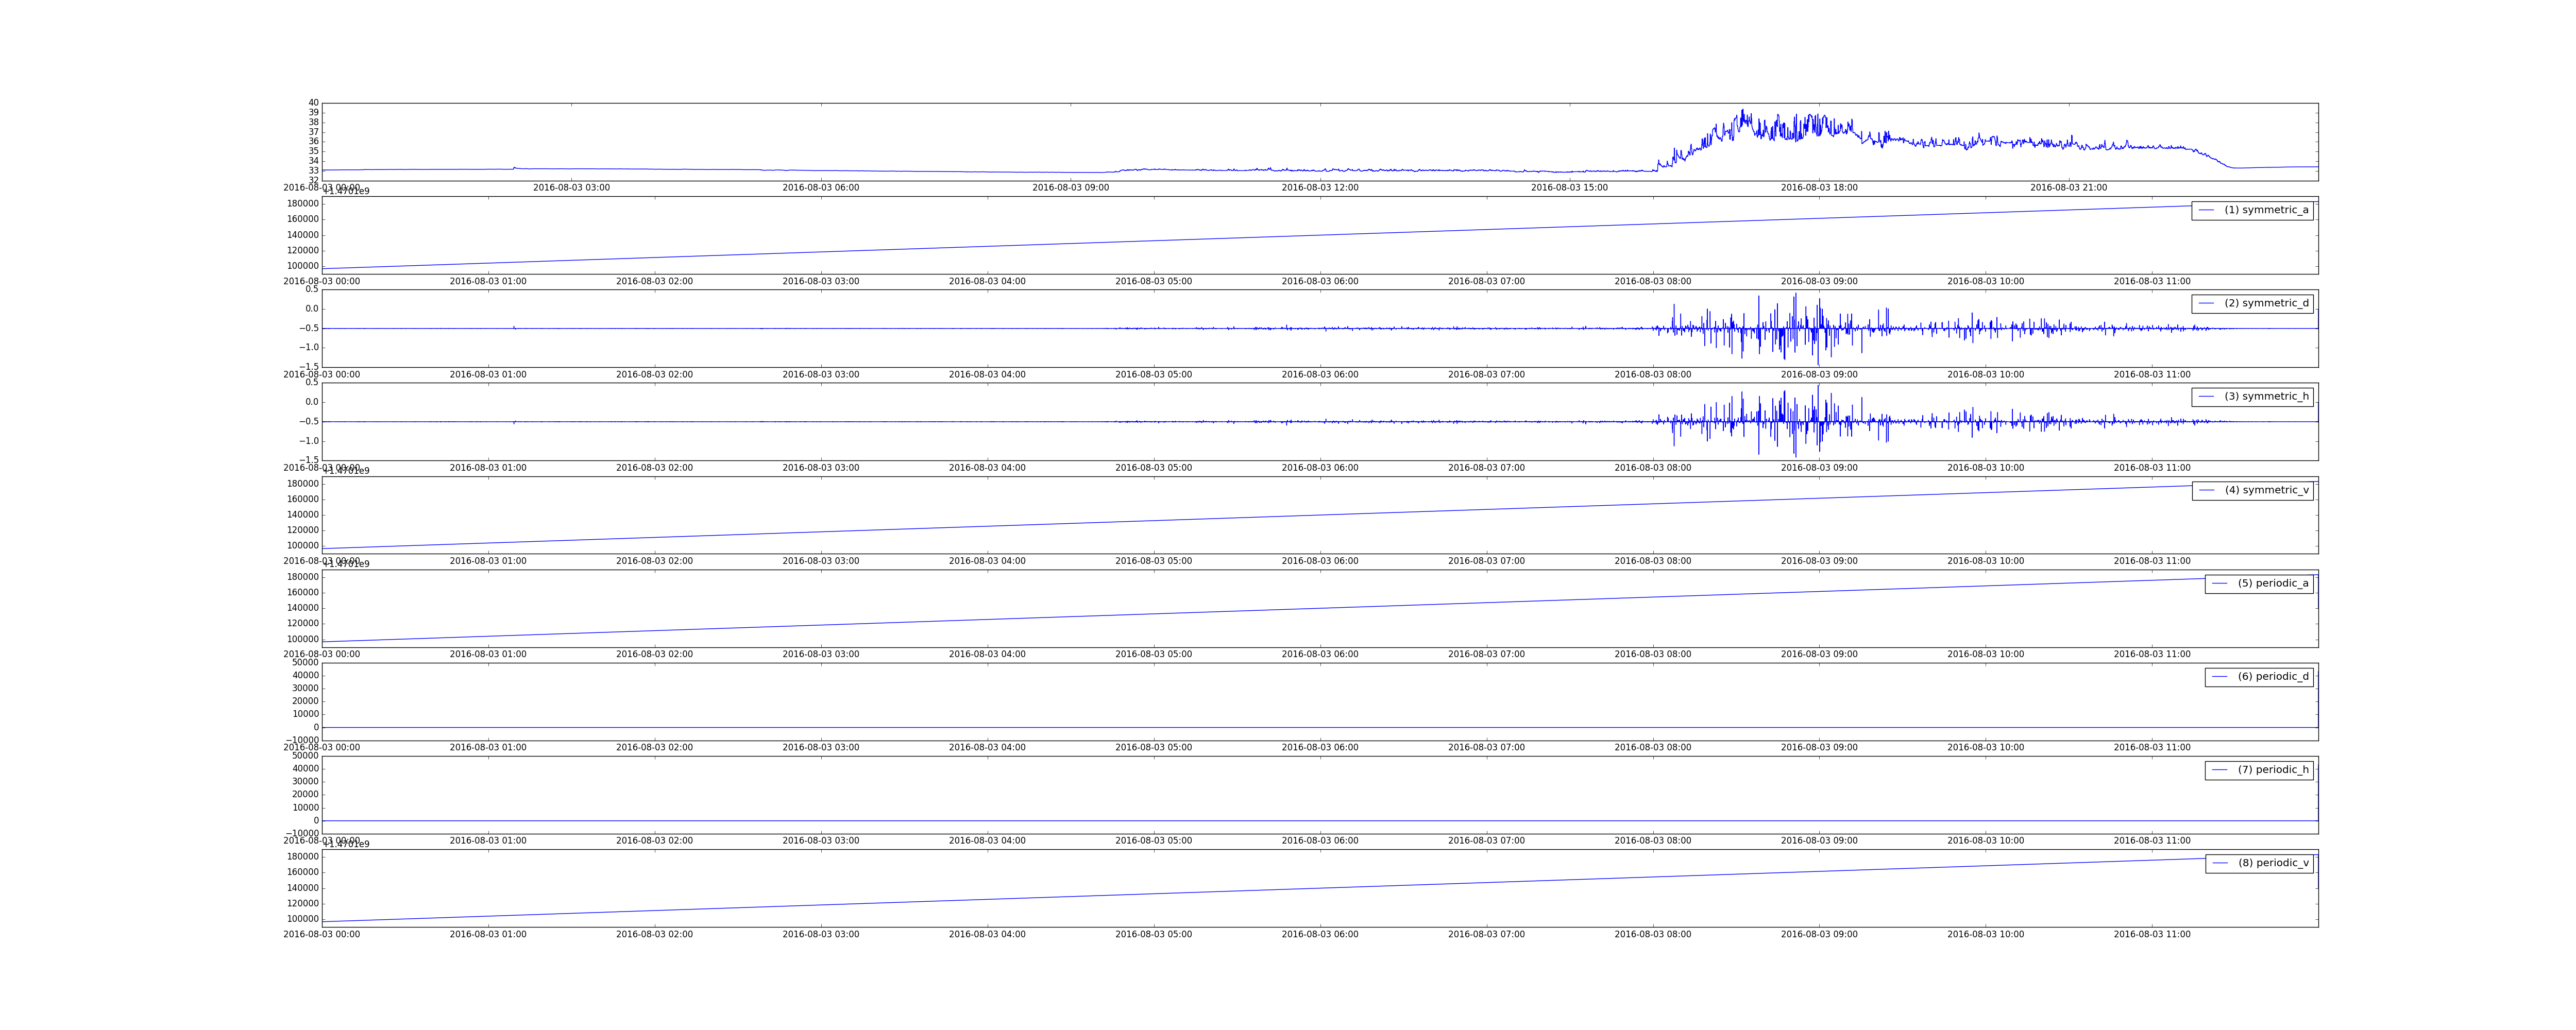Click the 2016-08-03 12:00 tick label
This screenshot has height=1030, width=2576.
[x=1320, y=188]
